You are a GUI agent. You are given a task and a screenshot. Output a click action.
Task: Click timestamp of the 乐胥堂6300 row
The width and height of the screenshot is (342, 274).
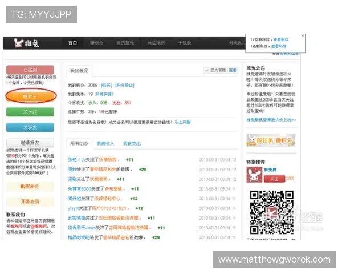pyautogui.click(x=218, y=189)
